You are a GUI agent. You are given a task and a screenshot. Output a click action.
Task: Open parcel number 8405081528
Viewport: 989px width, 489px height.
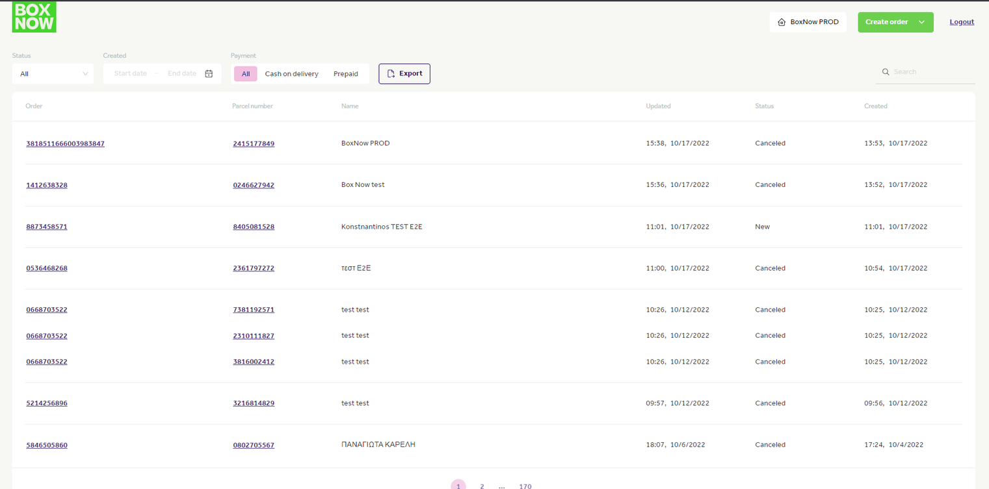[254, 227]
